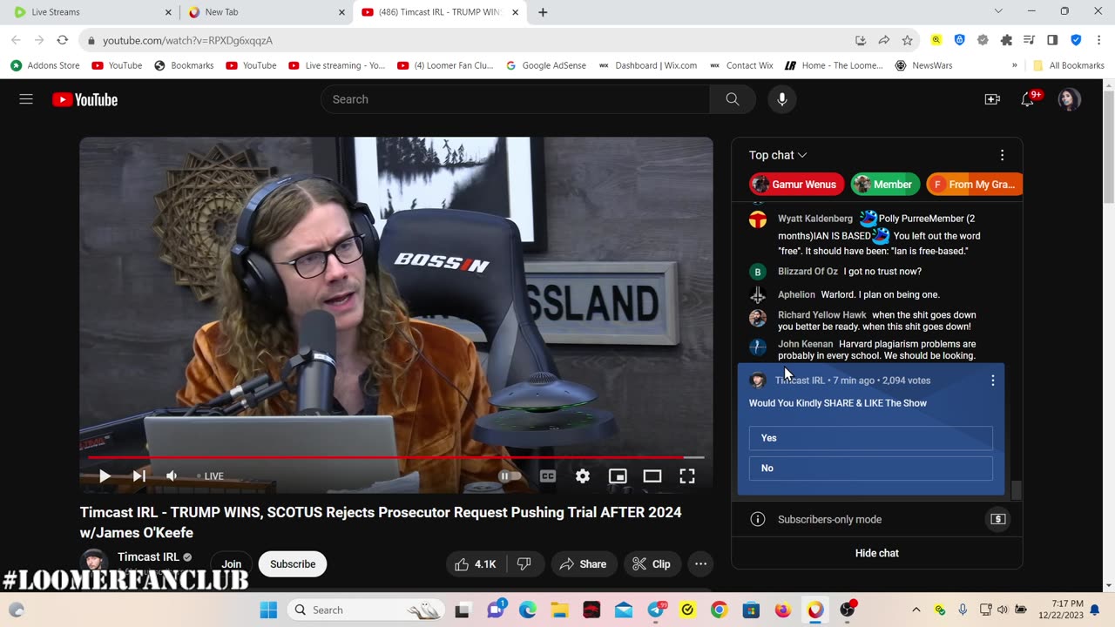
Task: Open the account avatar menu
Action: pyautogui.click(x=1069, y=99)
